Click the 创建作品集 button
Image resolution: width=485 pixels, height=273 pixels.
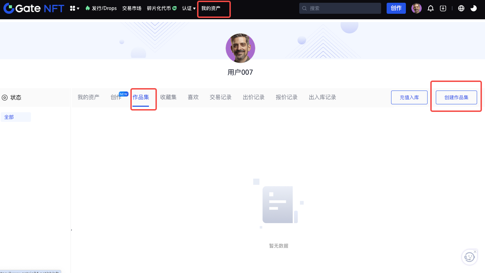coord(456,97)
